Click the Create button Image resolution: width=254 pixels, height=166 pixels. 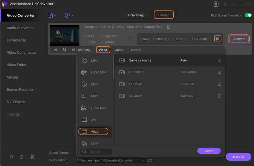(209, 151)
